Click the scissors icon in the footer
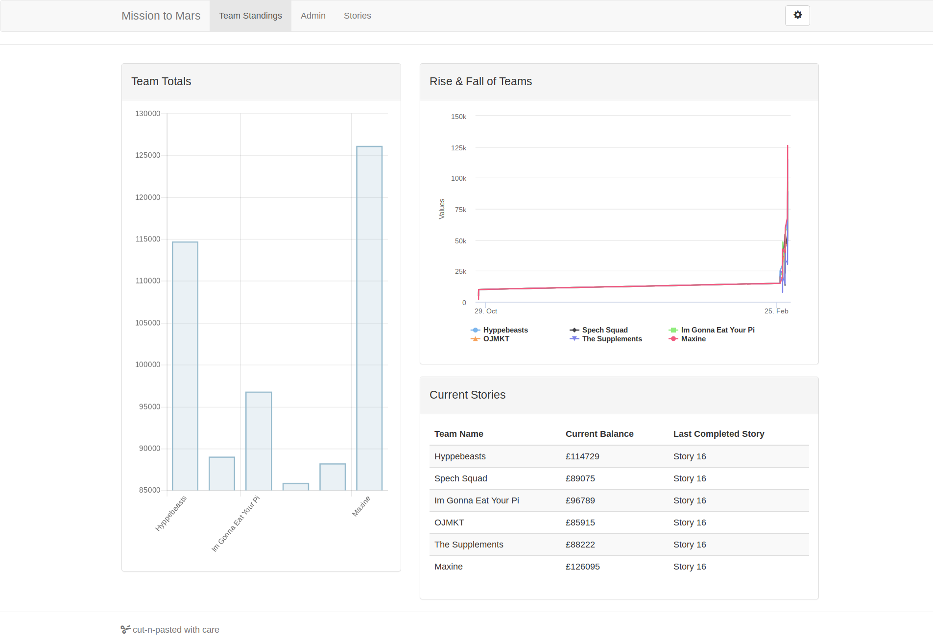 125,629
